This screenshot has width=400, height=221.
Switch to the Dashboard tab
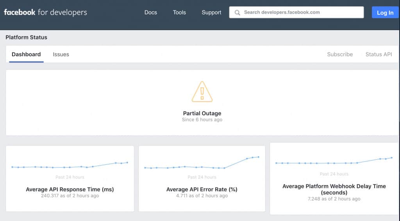[x=26, y=54]
